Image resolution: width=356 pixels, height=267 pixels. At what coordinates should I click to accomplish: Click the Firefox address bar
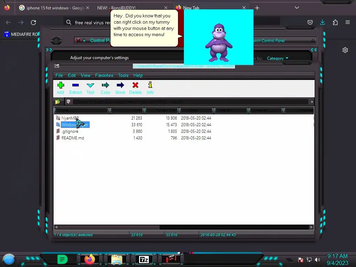[x=172, y=23]
